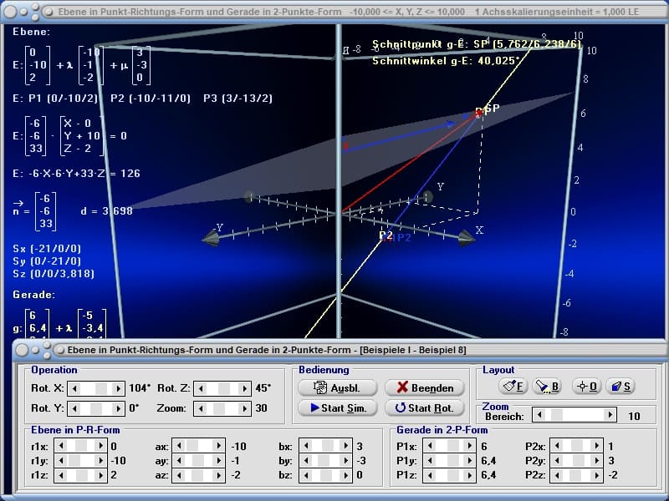
Task: Decrease P2z with its left arrow
Action: (557, 474)
